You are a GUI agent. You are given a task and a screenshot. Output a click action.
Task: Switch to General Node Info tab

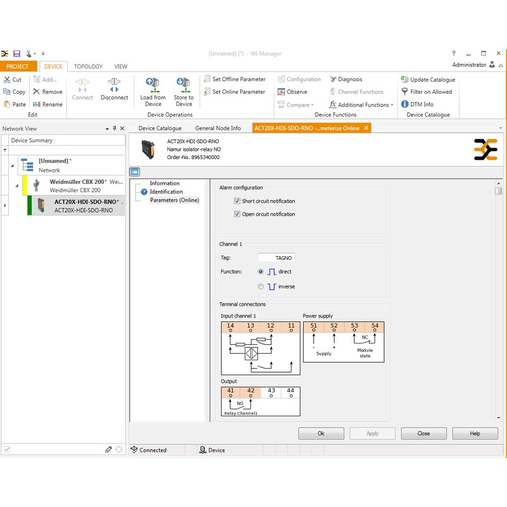tap(218, 129)
